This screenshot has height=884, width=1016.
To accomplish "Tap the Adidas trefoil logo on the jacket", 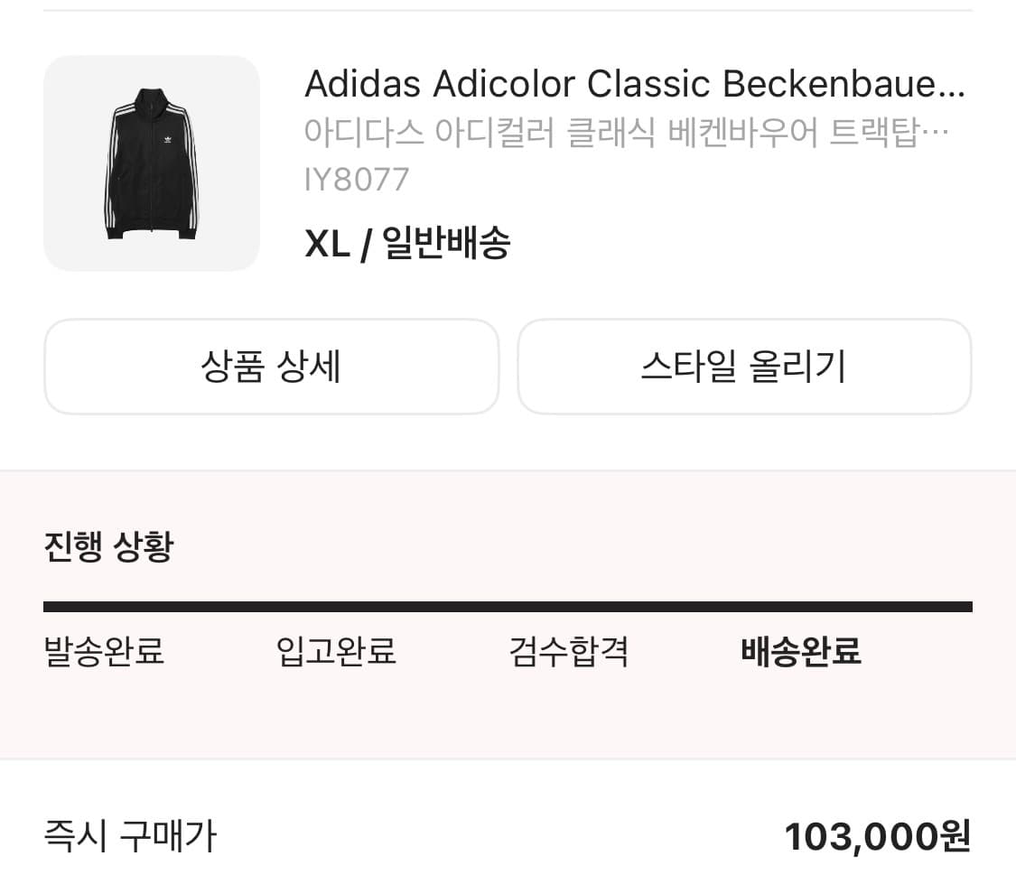I will [167, 138].
